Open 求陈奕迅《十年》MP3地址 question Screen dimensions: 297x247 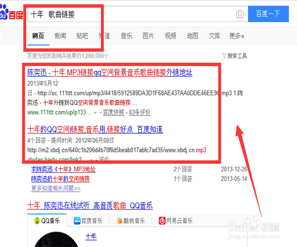click(63, 169)
